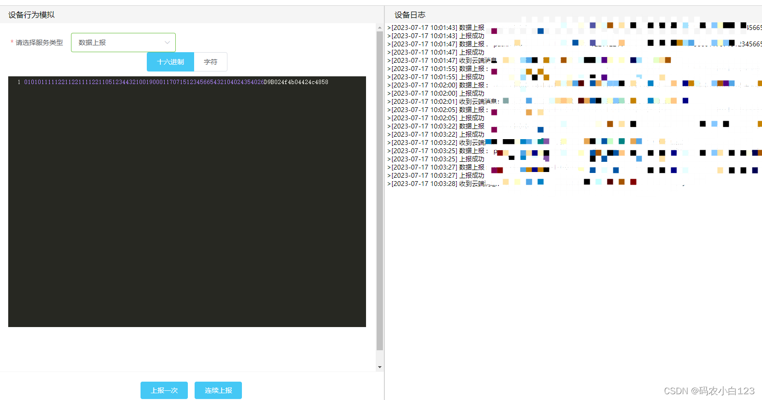Select log entry 10:02:05 上报成功
This screenshot has width=762, height=400.
pos(436,118)
